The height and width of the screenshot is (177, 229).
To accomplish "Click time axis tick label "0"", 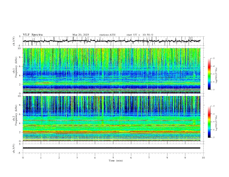I will [x=23, y=158].
